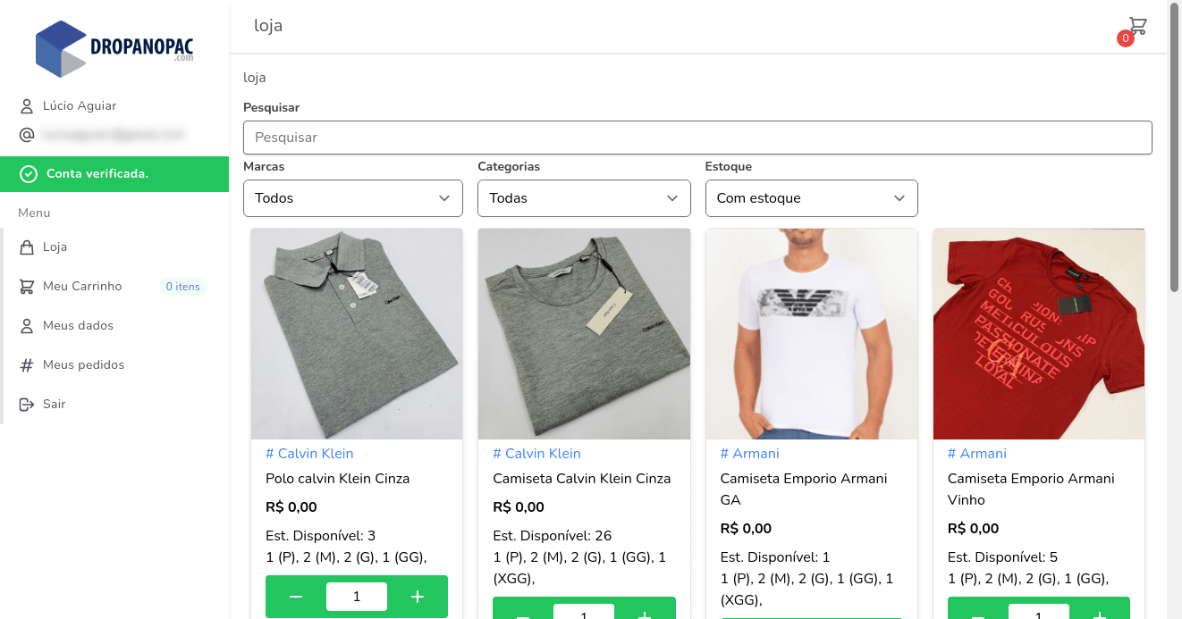Open product title Polo calvin Klein Cinza
Viewport: 1182px width, 619px height.
[337, 479]
